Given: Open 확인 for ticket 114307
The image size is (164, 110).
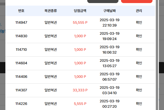Looking at the screenshot, I should point(139,90).
